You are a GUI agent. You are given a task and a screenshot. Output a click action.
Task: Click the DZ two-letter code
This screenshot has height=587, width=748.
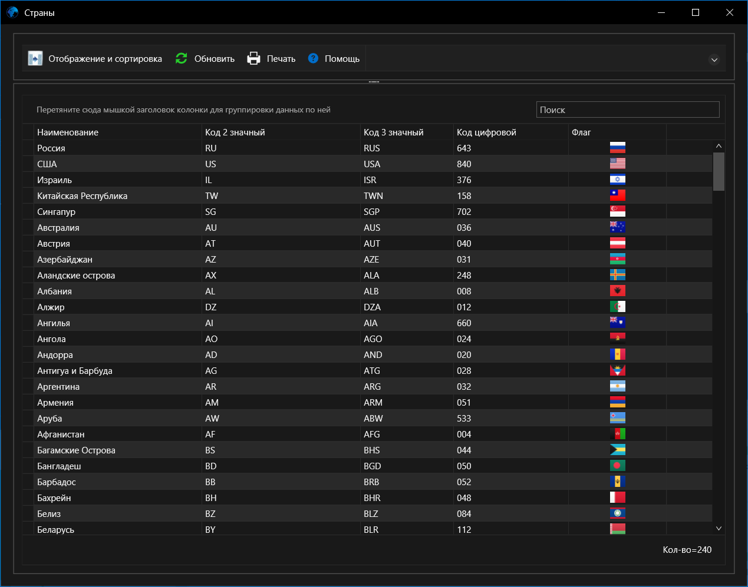tap(281, 307)
